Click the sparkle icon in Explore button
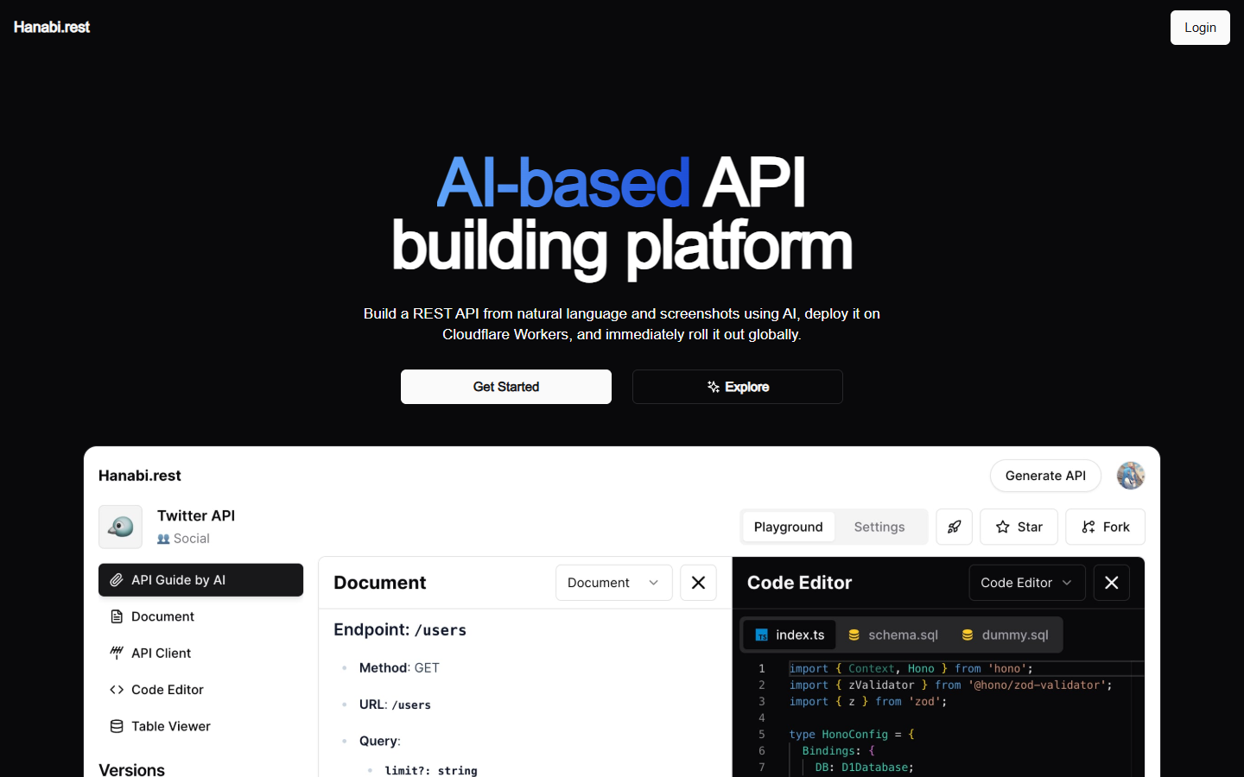The height and width of the screenshot is (777, 1244). click(x=714, y=387)
